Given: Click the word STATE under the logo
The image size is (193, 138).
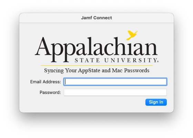Looking at the screenshot, I should (87, 60).
